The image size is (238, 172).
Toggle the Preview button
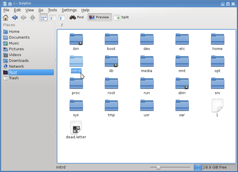tap(100, 17)
